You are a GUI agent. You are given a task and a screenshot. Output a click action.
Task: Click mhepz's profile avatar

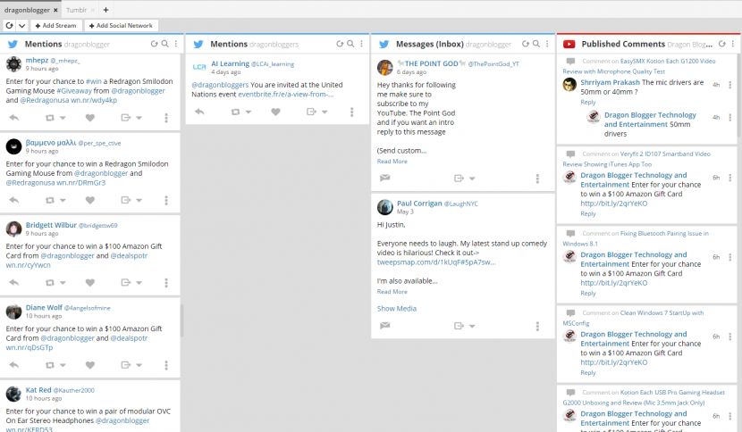point(13,63)
